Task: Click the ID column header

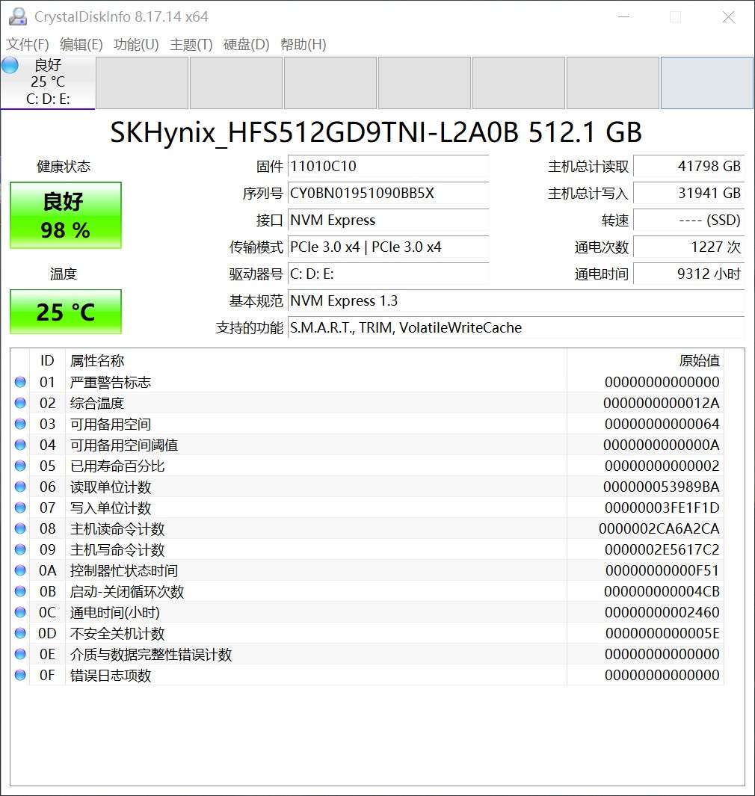Action: point(47,361)
